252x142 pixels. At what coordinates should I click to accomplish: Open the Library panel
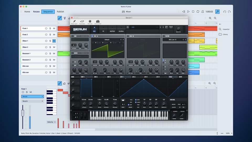point(223,34)
